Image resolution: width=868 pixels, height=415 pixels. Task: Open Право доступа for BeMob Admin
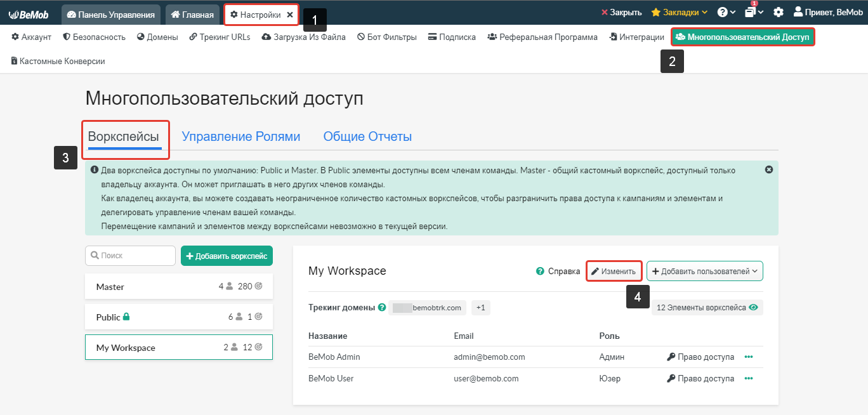click(700, 357)
